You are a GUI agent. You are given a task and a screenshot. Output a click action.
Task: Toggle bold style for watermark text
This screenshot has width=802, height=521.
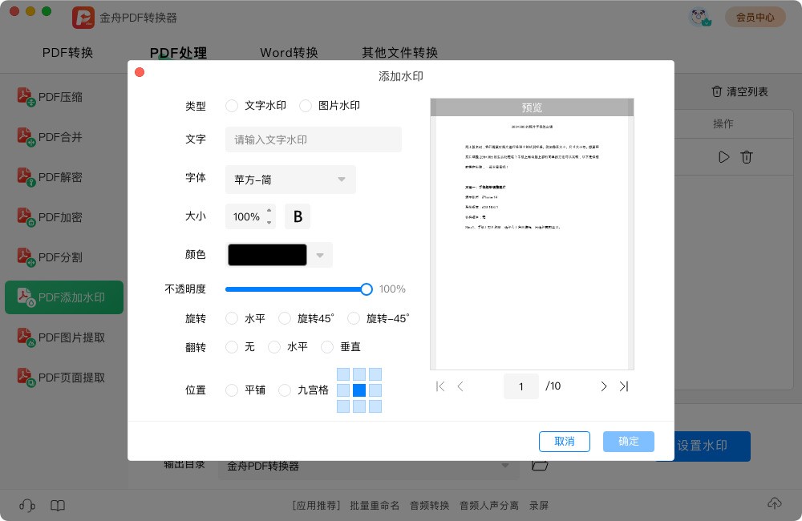click(x=298, y=216)
